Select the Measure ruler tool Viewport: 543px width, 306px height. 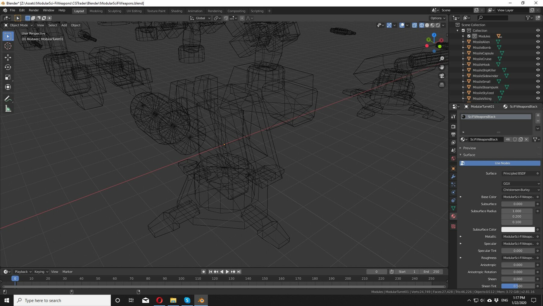8,109
